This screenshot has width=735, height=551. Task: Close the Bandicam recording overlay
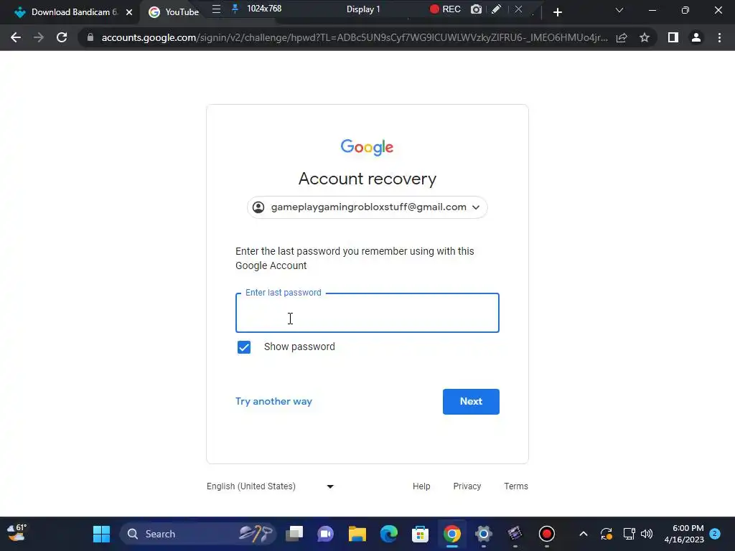tap(518, 9)
